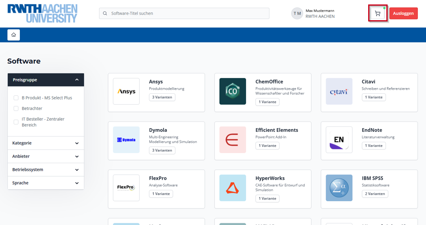Click the EndNote title

(x=372, y=130)
